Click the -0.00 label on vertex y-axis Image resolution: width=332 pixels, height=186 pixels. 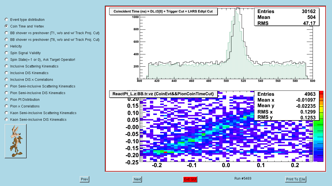tap(132, 127)
